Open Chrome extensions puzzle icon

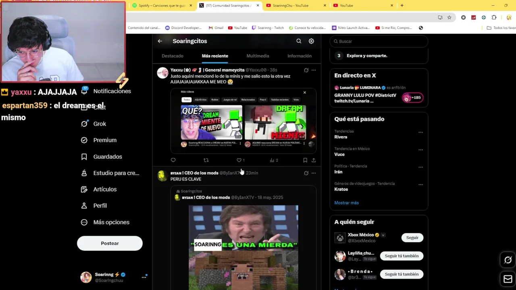point(494,17)
